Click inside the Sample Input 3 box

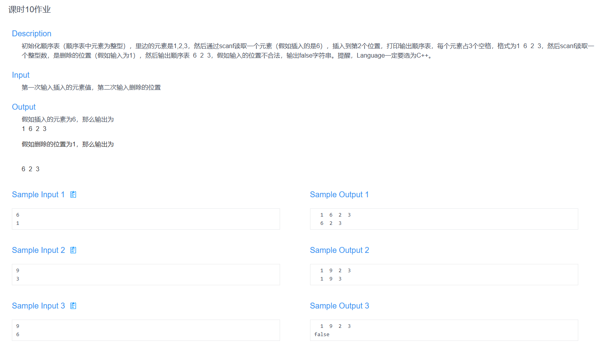coord(146,330)
